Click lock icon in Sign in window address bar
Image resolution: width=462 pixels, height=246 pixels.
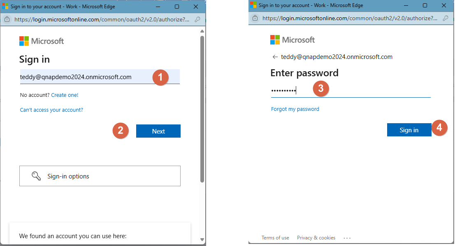[7, 19]
